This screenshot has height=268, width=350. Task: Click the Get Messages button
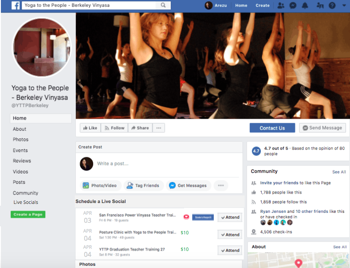coord(188,186)
